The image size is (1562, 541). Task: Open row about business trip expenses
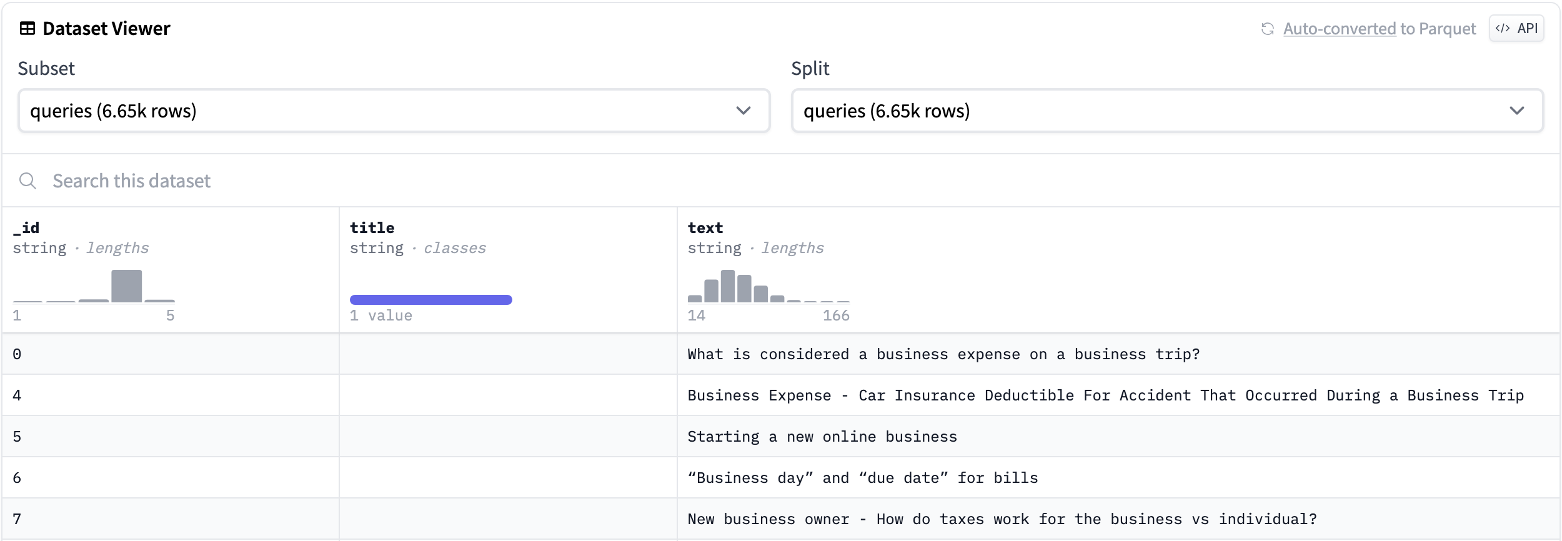coord(943,354)
